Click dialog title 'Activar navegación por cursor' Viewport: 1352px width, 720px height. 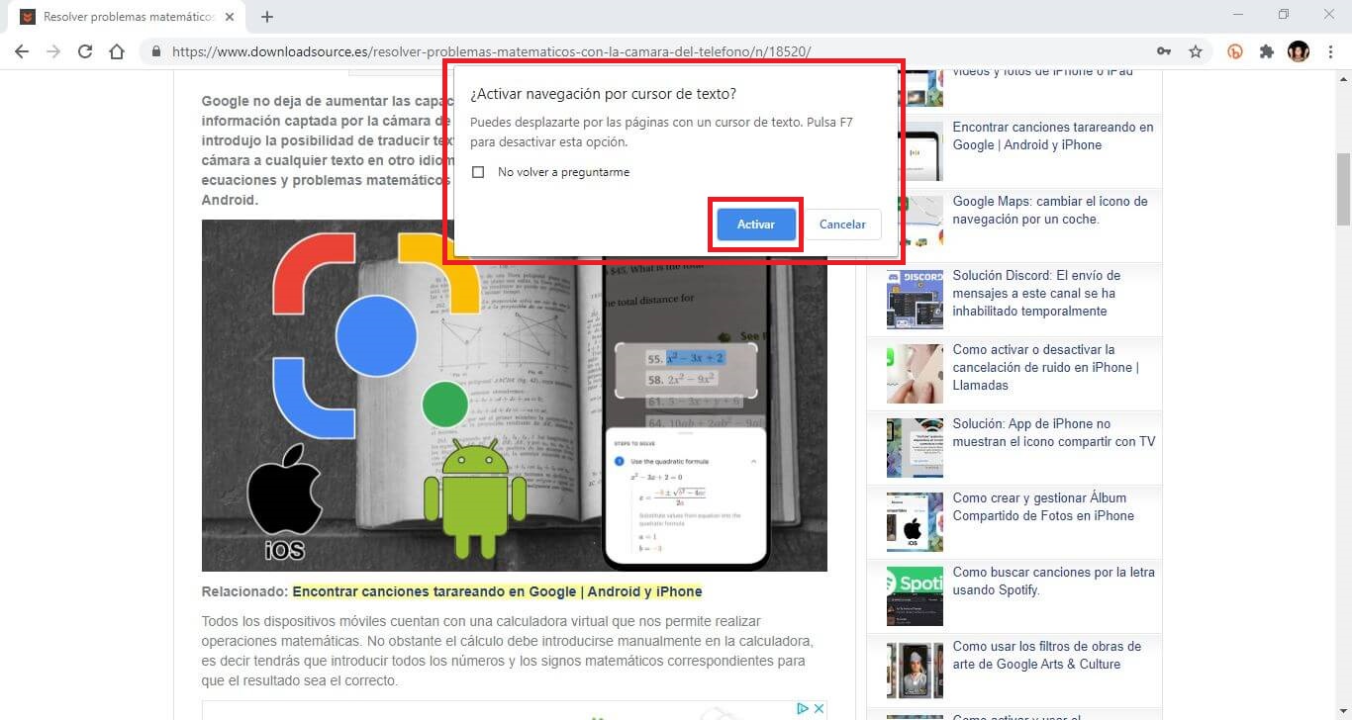(x=603, y=95)
